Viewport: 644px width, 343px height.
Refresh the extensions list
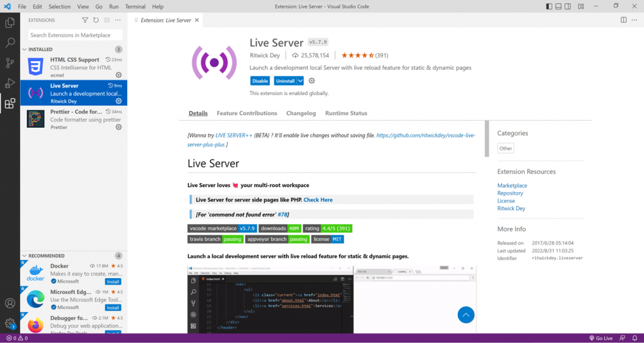[x=96, y=20]
